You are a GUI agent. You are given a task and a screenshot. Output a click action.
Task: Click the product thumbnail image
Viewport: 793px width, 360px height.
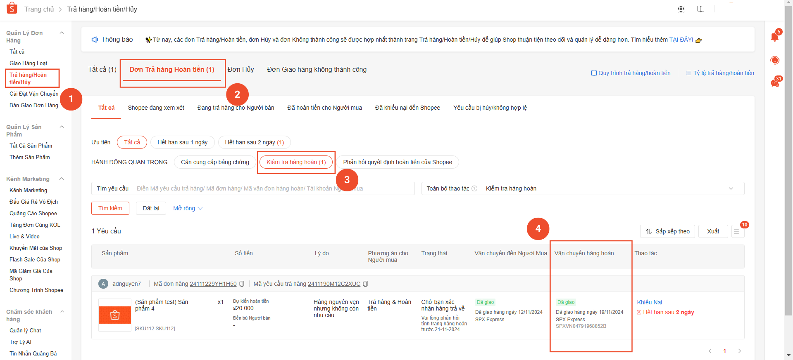(115, 315)
